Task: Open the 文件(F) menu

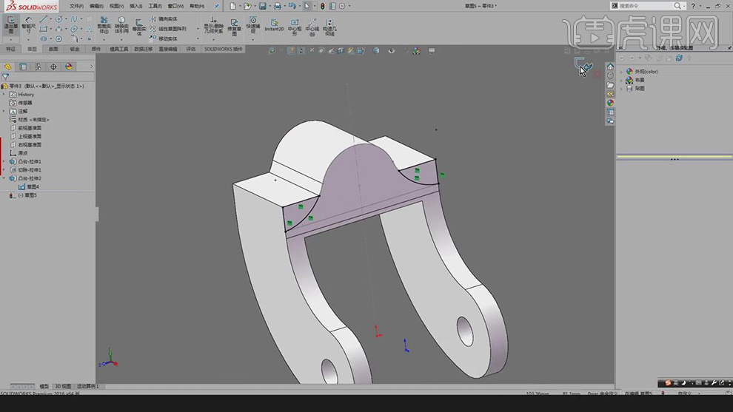Action: point(77,6)
